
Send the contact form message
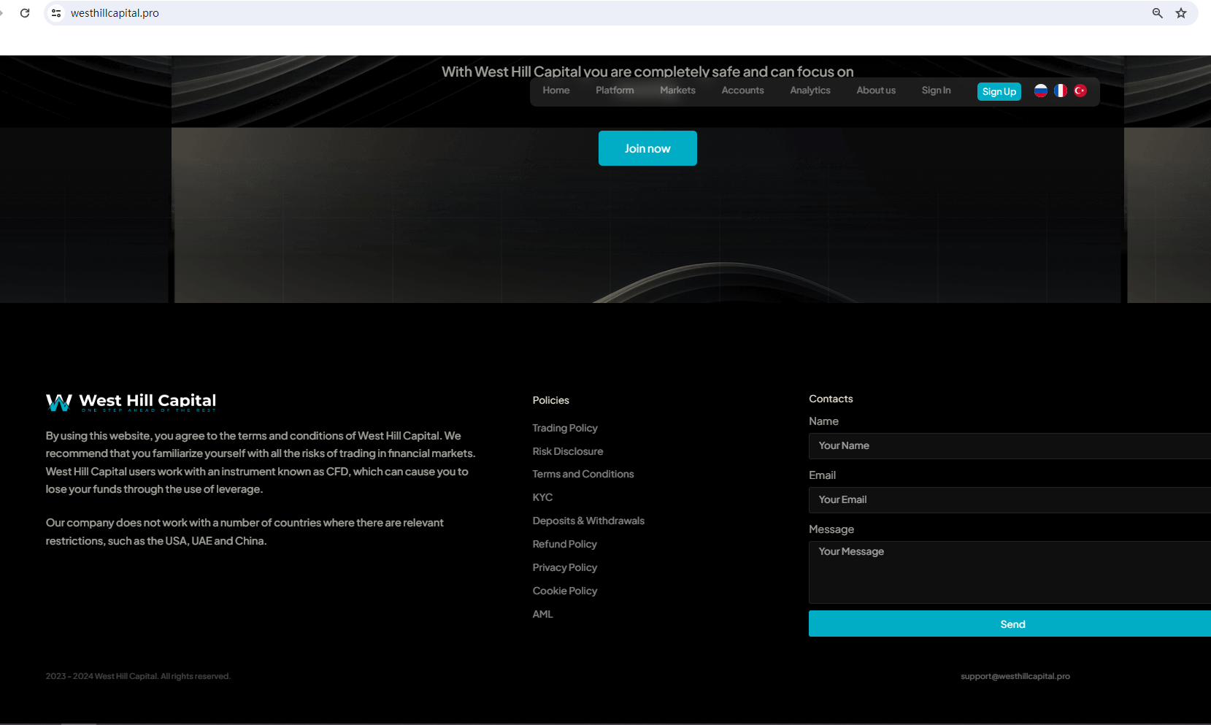(1012, 624)
